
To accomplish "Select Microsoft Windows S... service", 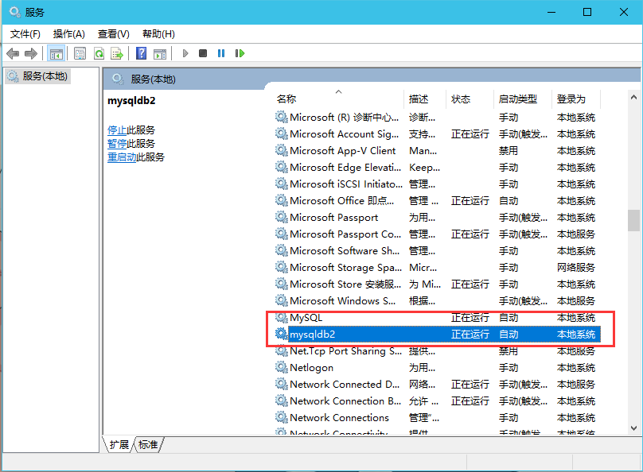I will coord(437,300).
